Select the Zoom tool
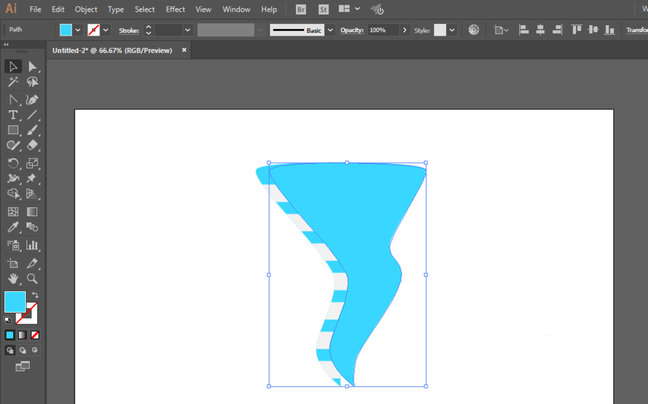Viewport: 648px width, 404px height. click(x=32, y=278)
